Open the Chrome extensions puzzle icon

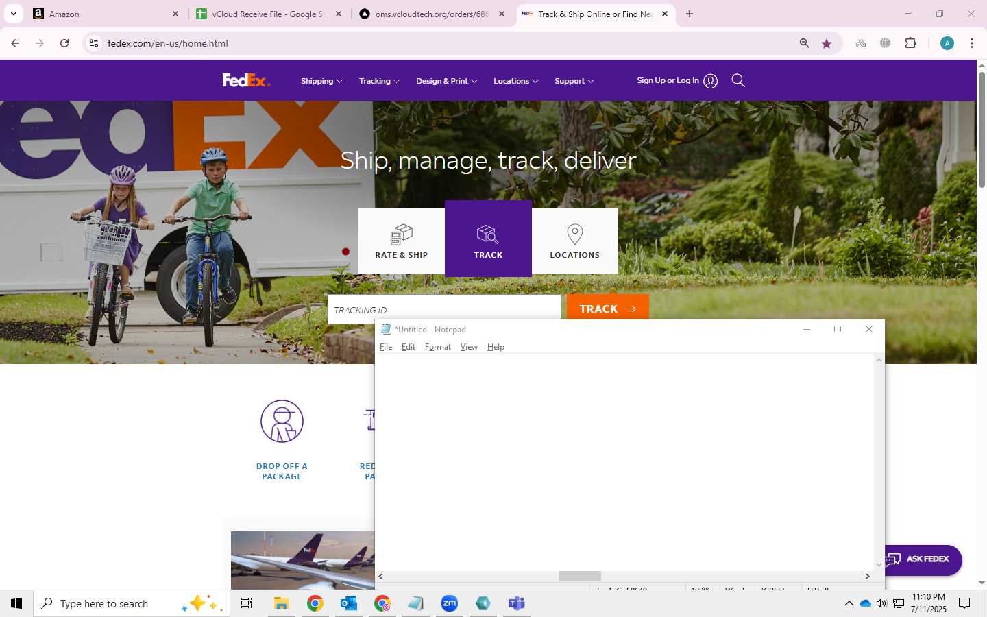[x=910, y=43]
